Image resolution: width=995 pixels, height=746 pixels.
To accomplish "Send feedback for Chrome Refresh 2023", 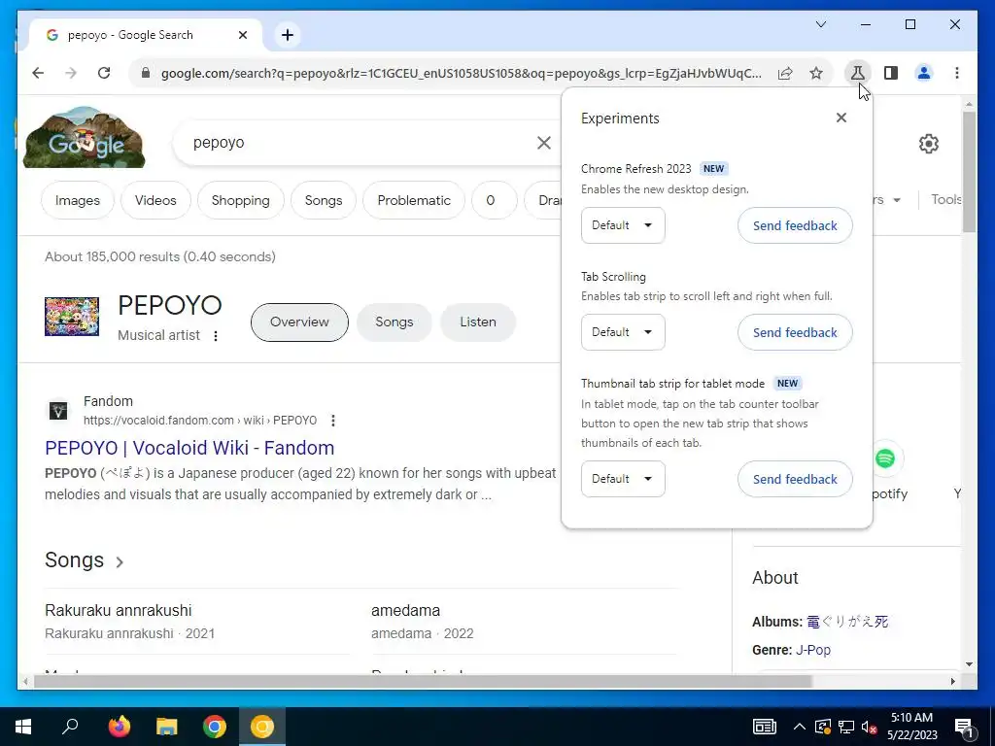I will pyautogui.click(x=795, y=225).
